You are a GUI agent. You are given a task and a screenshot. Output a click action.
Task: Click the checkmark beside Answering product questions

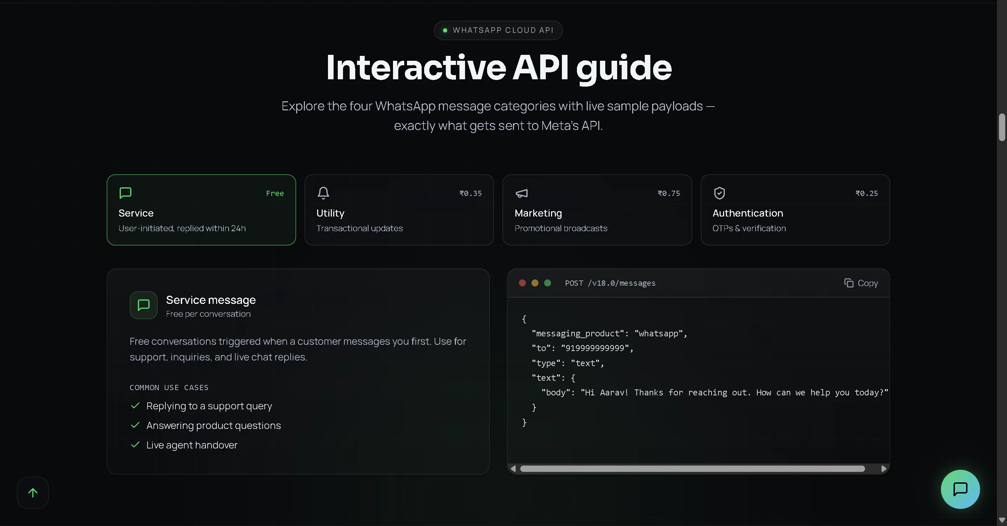point(135,425)
